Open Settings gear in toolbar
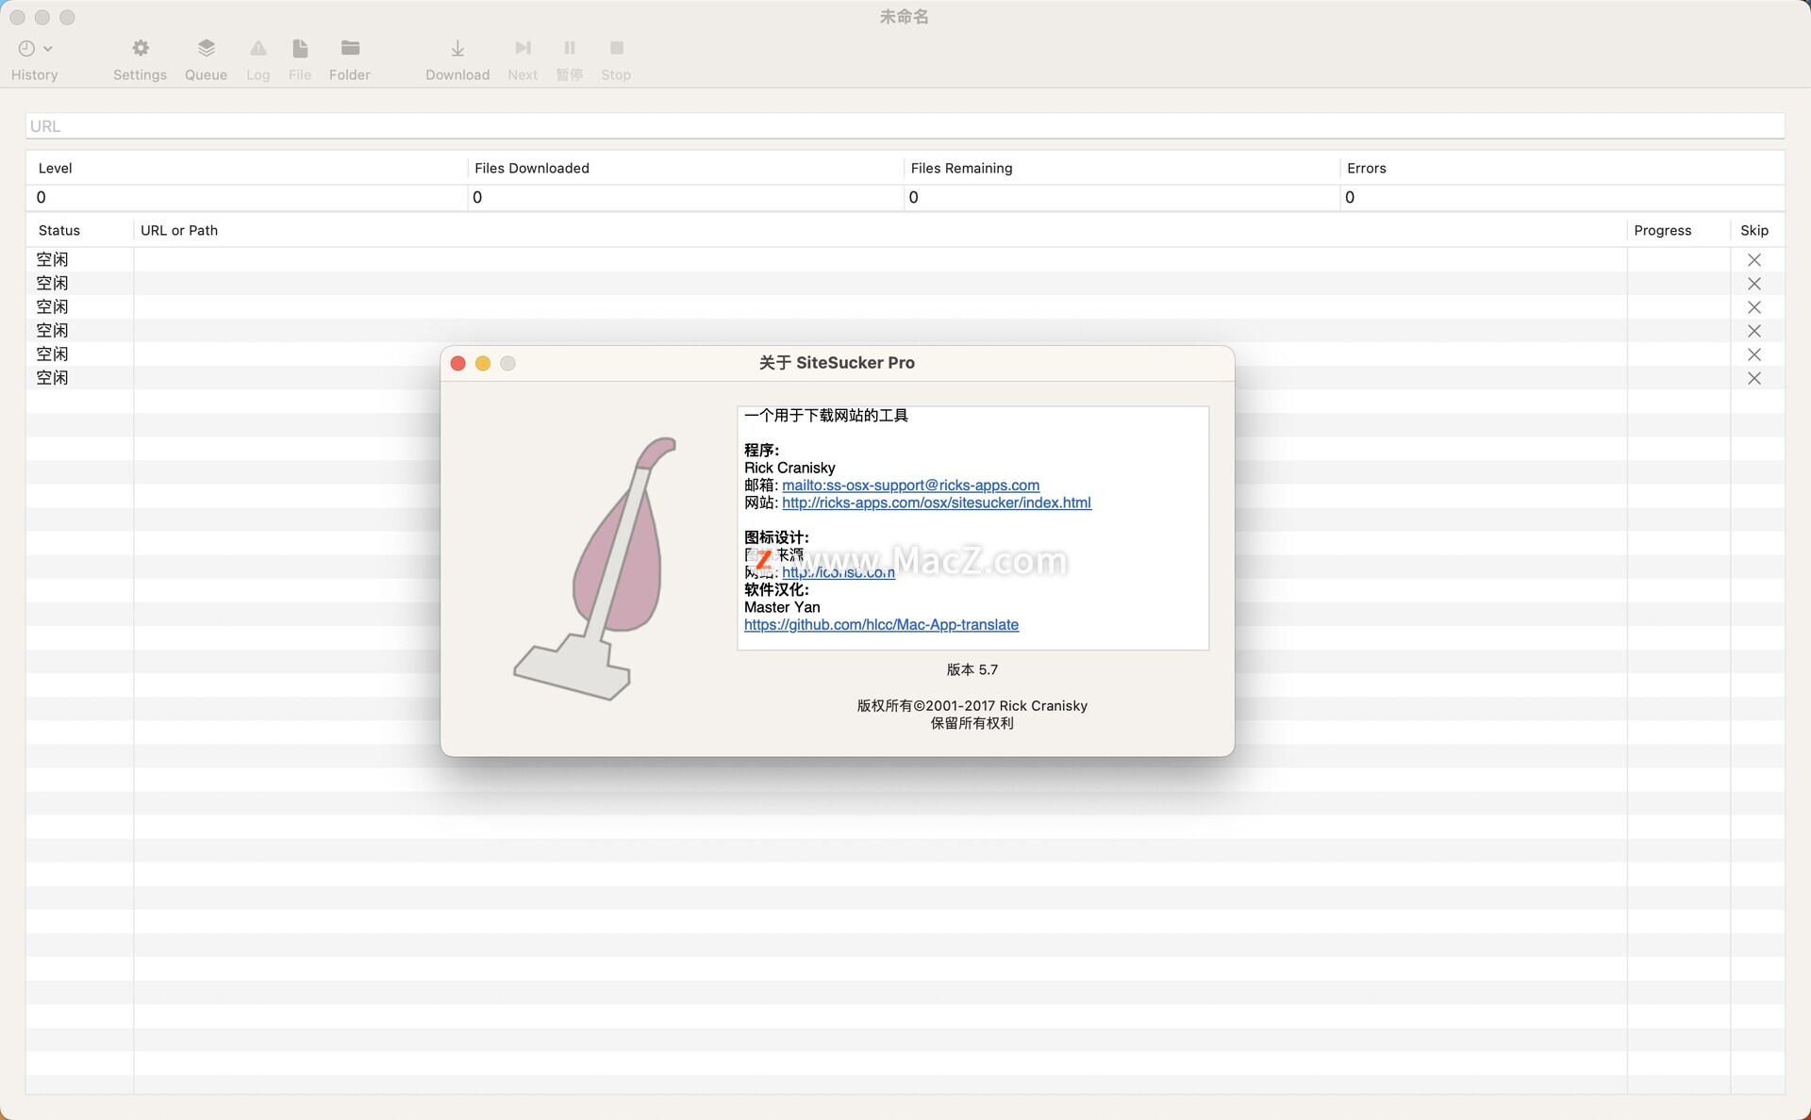Screen dimensions: 1811x1120 click(141, 48)
